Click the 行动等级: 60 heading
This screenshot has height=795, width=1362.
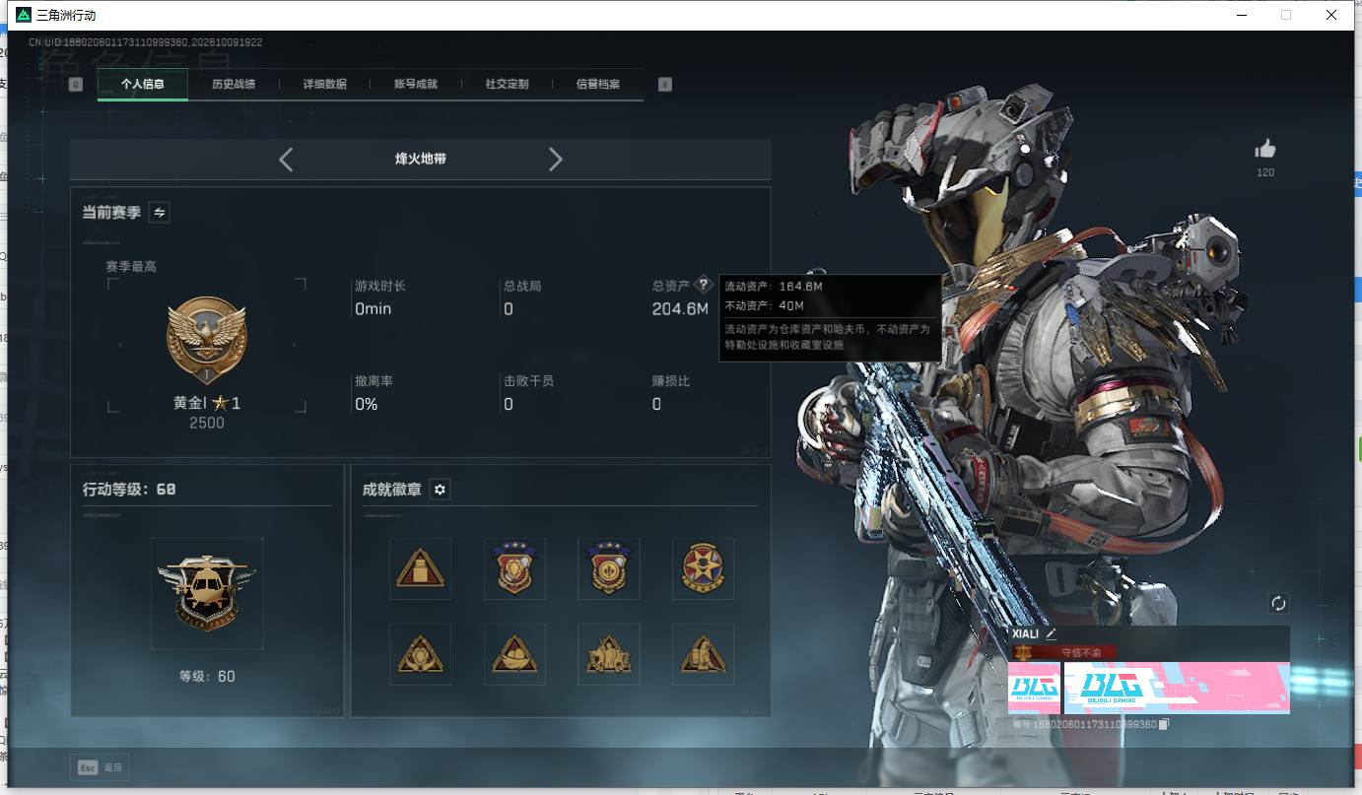coord(129,490)
